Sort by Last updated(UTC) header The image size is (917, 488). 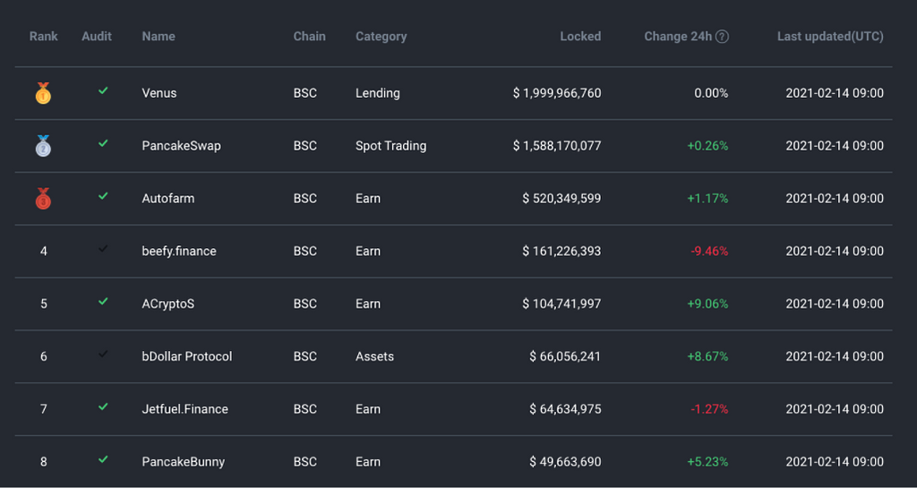point(829,37)
